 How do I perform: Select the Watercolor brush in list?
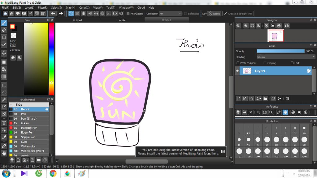(29, 146)
